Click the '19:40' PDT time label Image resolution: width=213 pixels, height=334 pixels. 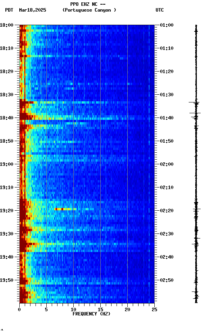click(7, 257)
